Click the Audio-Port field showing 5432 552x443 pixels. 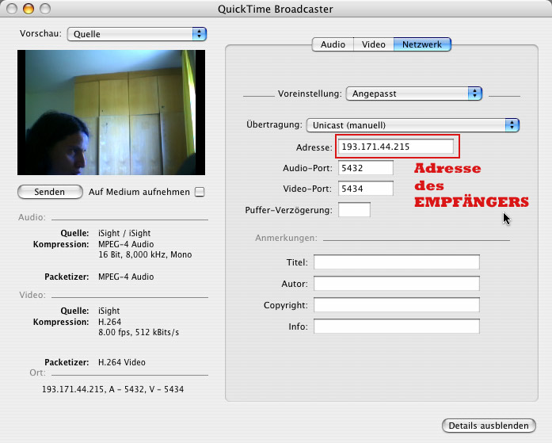click(366, 168)
